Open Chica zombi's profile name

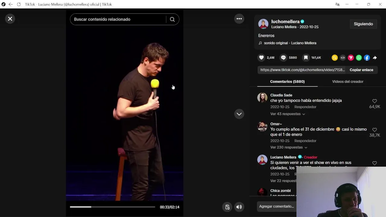click(280, 191)
